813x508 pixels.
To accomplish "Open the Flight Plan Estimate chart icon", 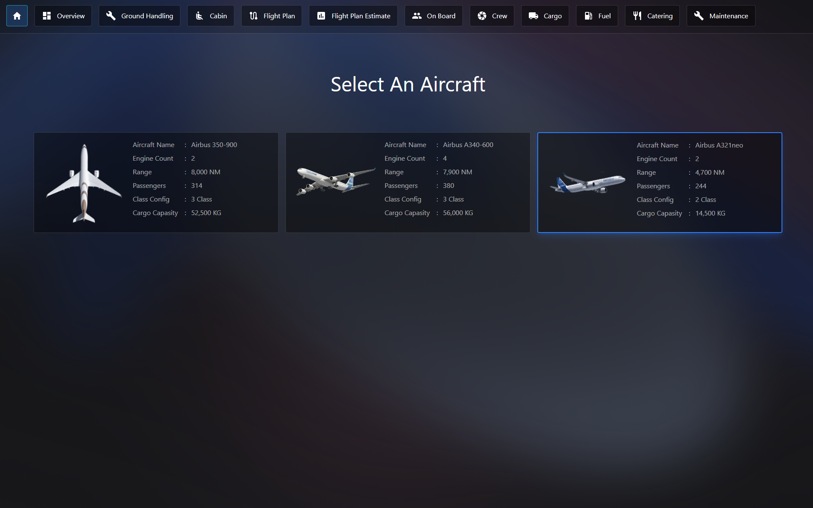I will point(321,16).
